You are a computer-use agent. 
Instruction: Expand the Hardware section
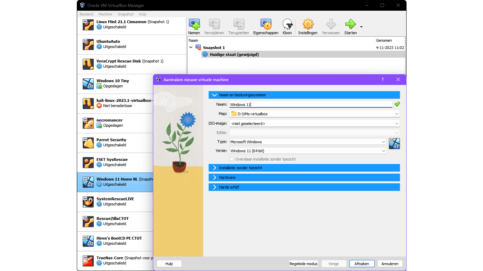[x=304, y=177]
